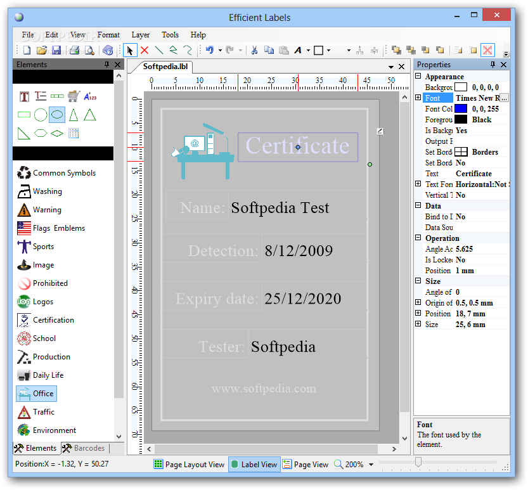Open the Certification symbols category

[46, 320]
